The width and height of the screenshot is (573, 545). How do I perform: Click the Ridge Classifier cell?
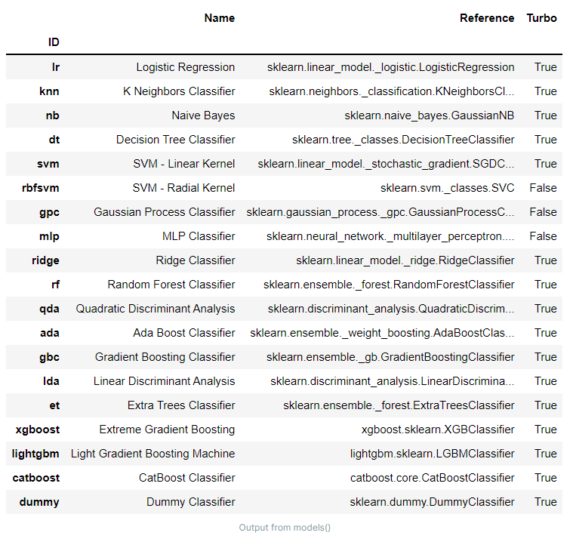(195, 260)
